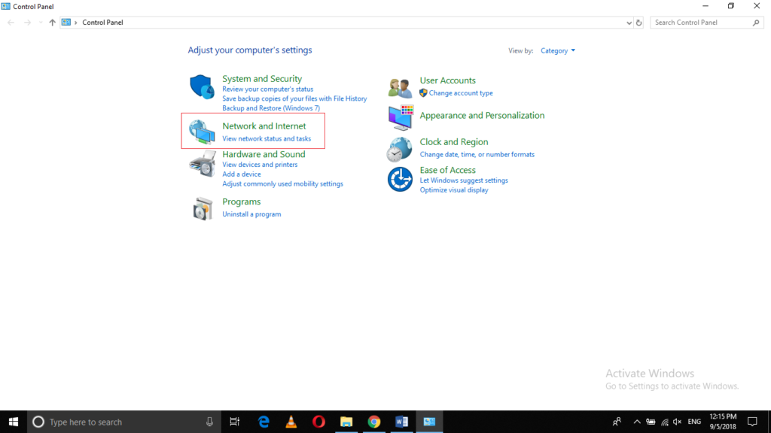This screenshot has height=433, width=771.
Task: Open the System and Security shield icon
Action: pos(202,87)
